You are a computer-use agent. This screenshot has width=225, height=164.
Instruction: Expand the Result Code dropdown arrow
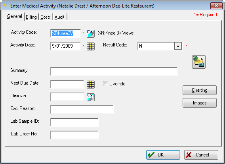tap(178, 46)
